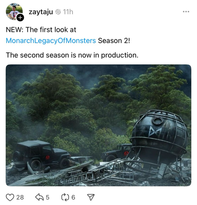
Task: Follow zaytaju using the plus badge
Action: (20, 18)
